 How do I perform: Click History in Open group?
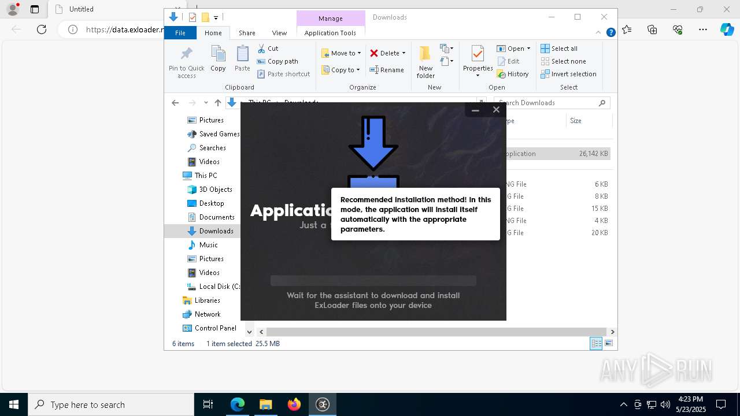click(513, 74)
